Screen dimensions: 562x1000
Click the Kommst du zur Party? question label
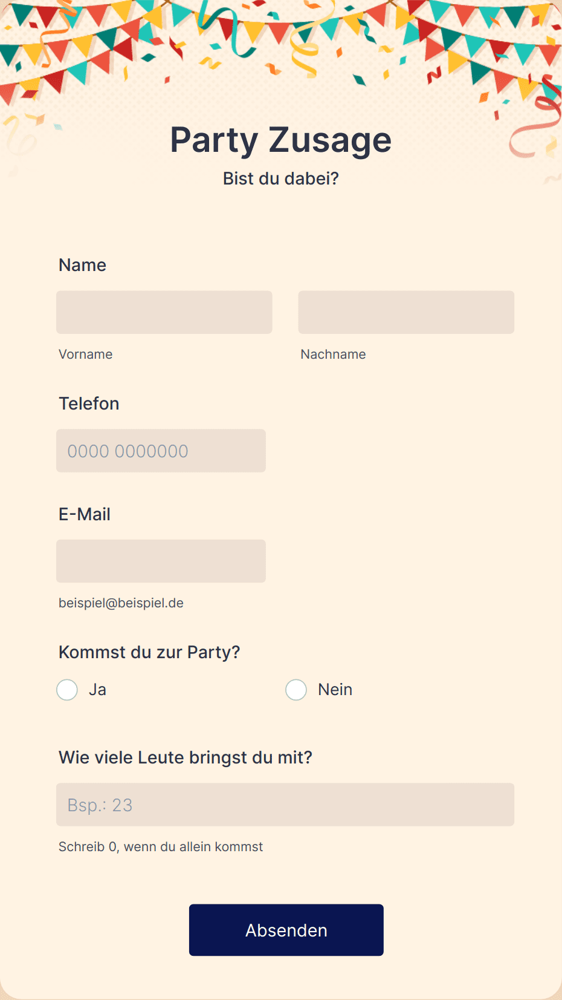[x=149, y=652]
